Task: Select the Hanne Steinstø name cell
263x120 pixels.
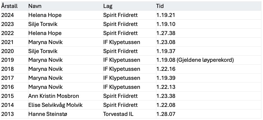Action: (x=66, y=114)
